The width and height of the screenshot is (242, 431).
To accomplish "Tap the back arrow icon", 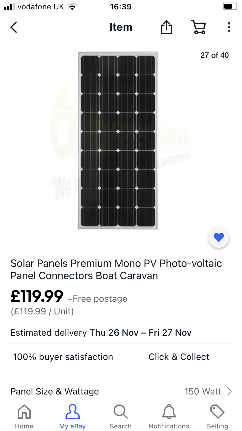I will click(x=14, y=27).
